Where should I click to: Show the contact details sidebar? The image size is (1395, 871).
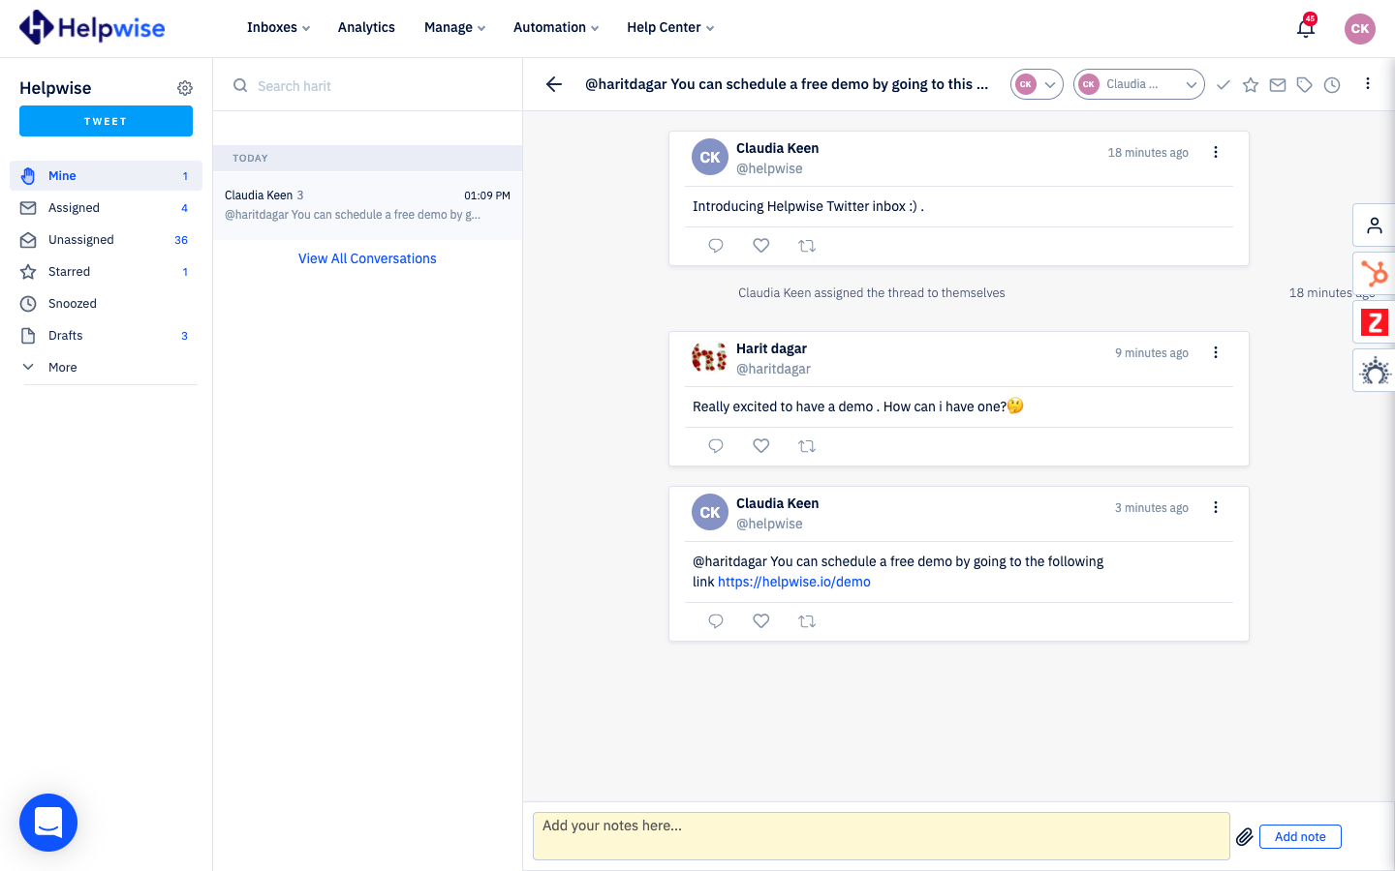tap(1374, 225)
